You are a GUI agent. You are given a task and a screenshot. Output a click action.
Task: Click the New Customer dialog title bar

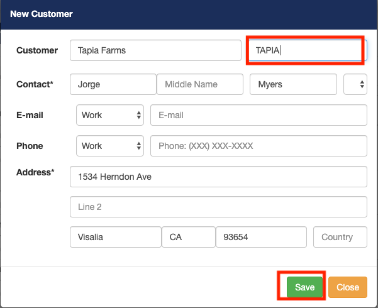pyautogui.click(x=189, y=14)
